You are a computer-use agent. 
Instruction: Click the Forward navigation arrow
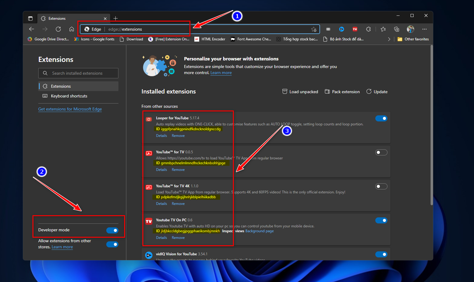click(45, 29)
